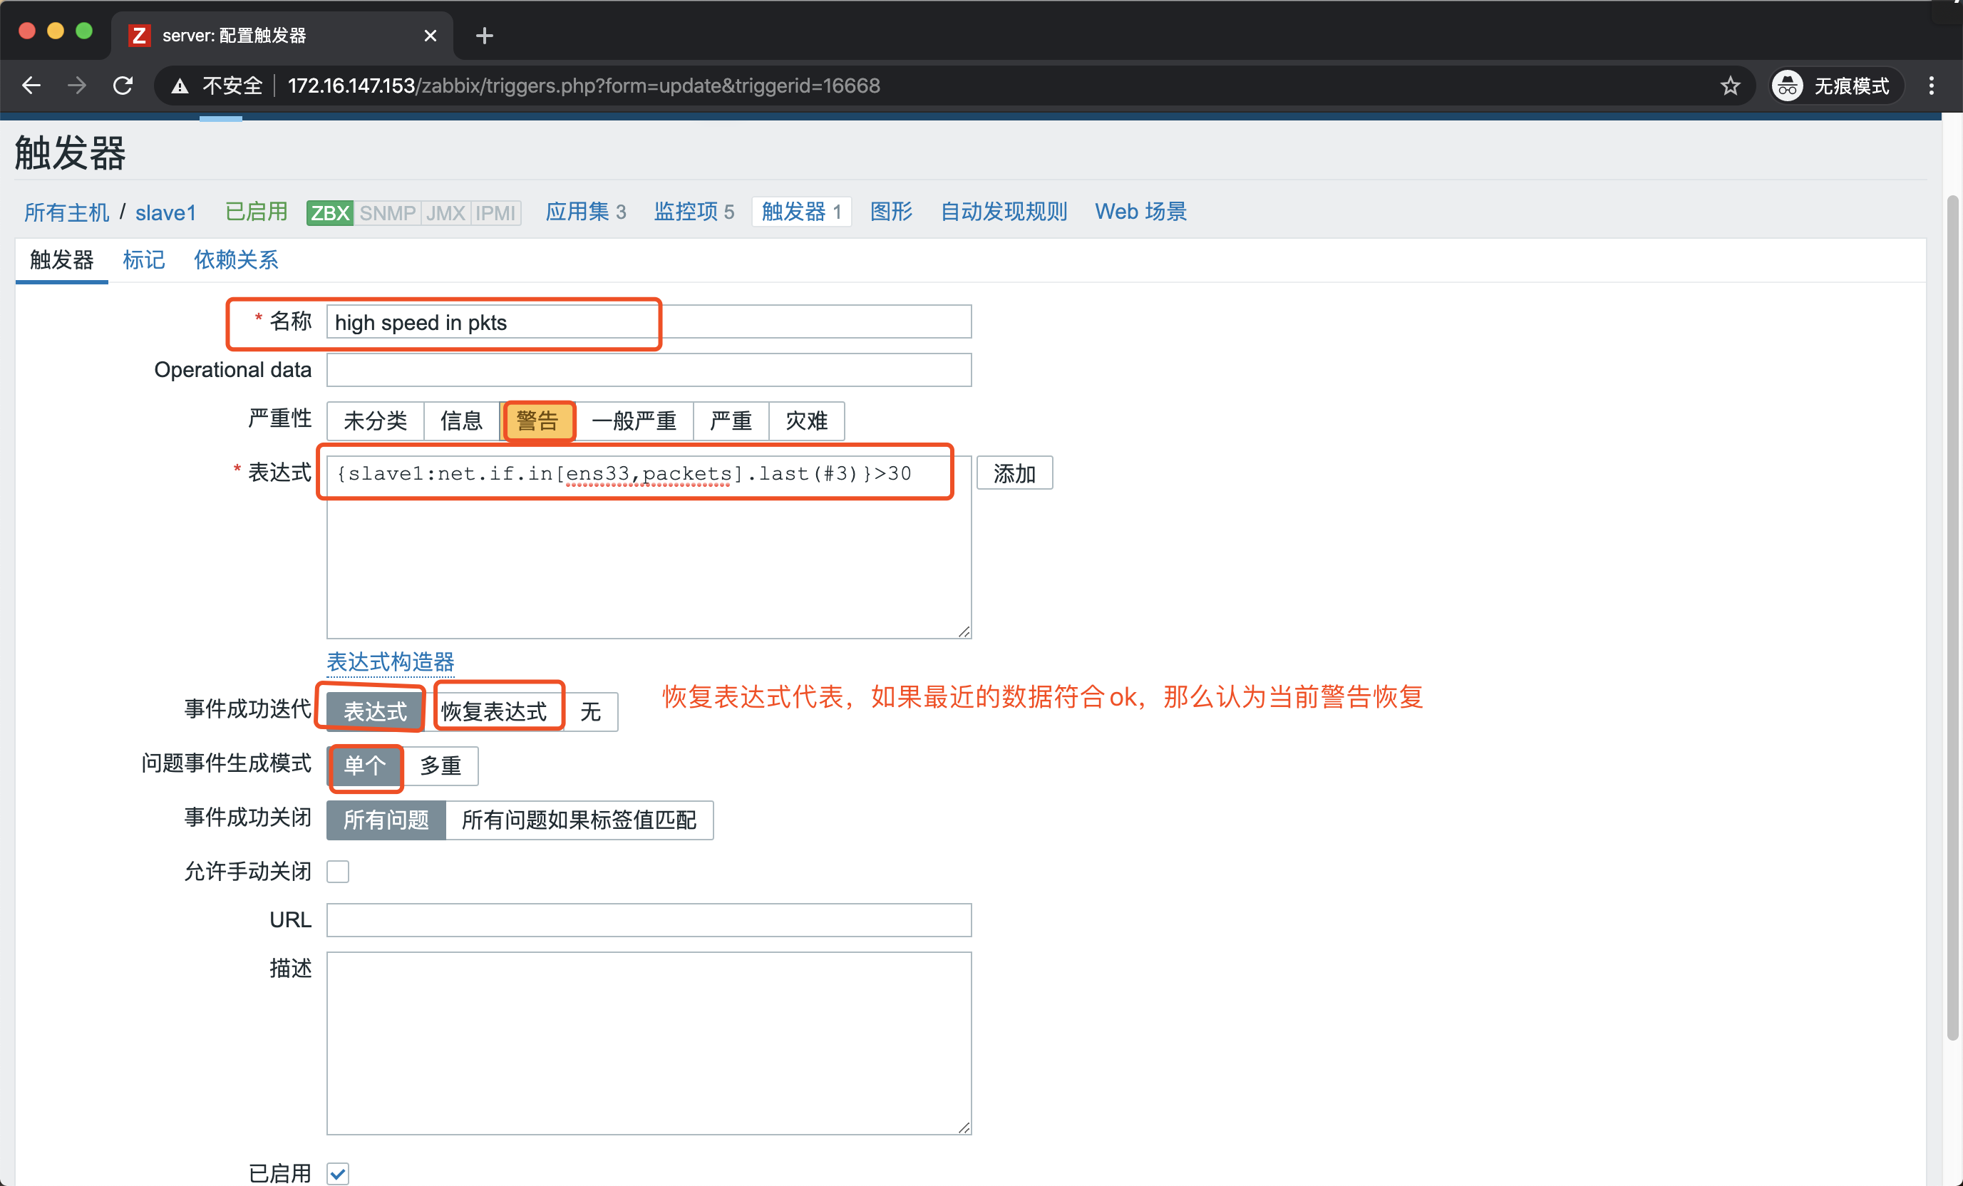Open the incognito mode profile icon
The height and width of the screenshot is (1186, 1963).
1787,86
